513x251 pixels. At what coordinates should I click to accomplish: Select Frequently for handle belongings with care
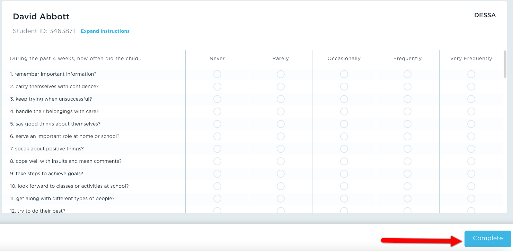pyautogui.click(x=407, y=112)
